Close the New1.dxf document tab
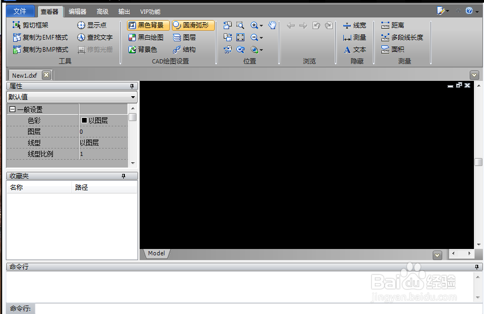Screen dimensions: 484x314 pos(47,75)
